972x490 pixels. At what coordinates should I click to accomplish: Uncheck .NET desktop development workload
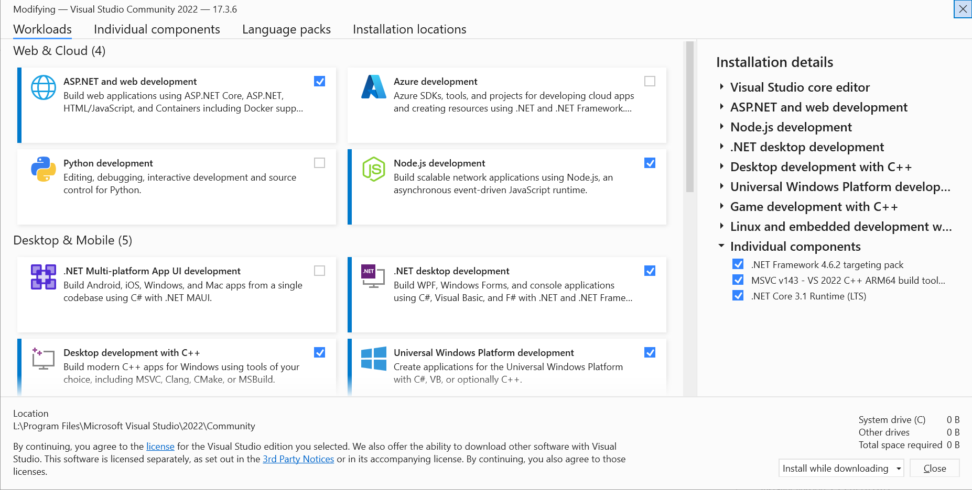coord(650,271)
